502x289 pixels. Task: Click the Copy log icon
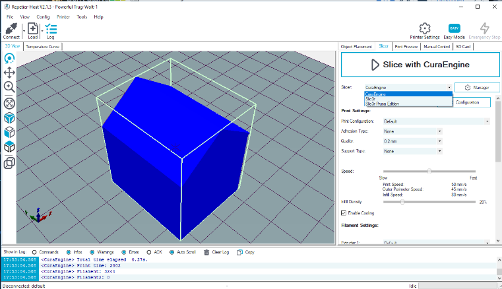[239, 253]
